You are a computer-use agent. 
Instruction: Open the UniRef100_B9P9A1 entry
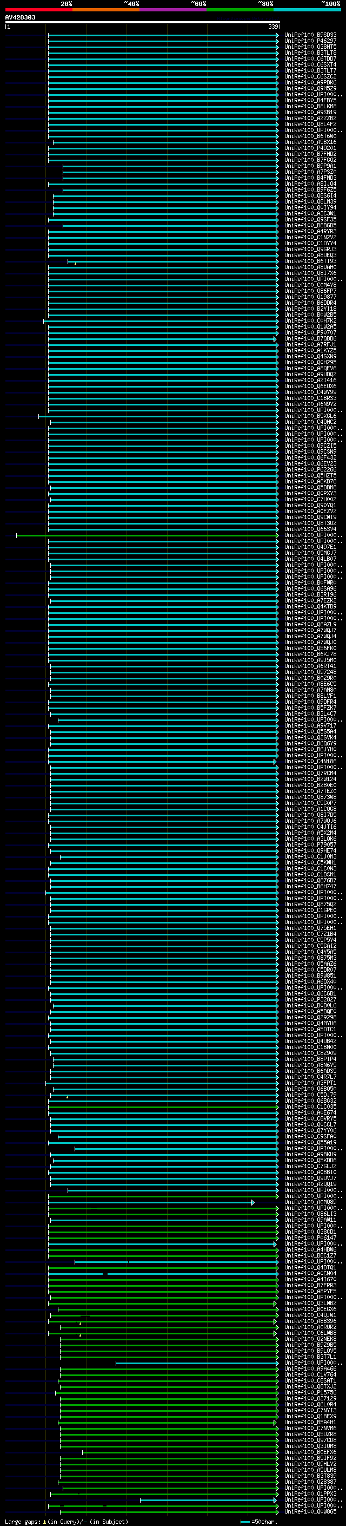coord(310,166)
